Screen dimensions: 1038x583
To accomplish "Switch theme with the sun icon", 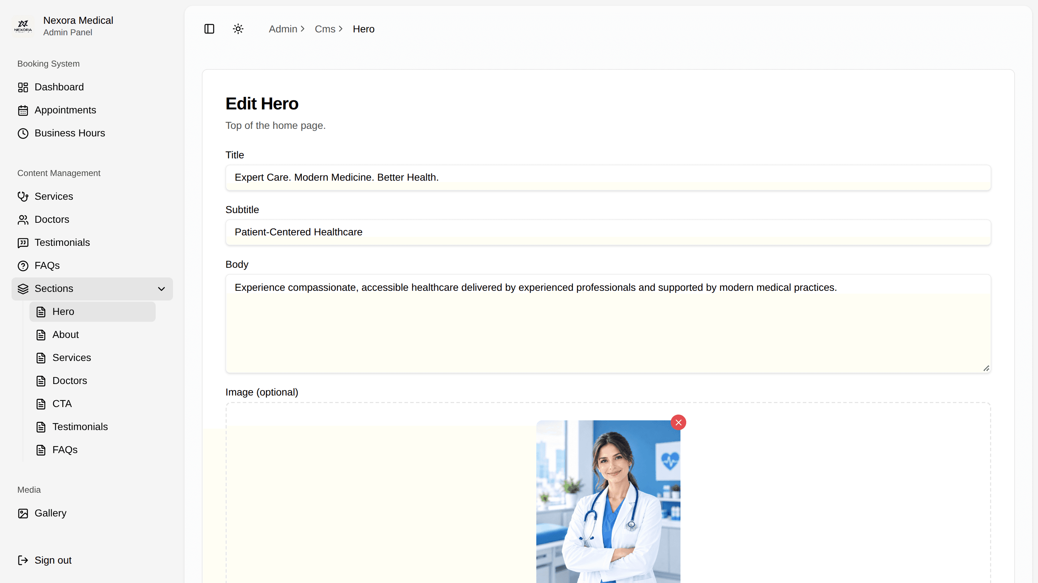I will pyautogui.click(x=238, y=29).
